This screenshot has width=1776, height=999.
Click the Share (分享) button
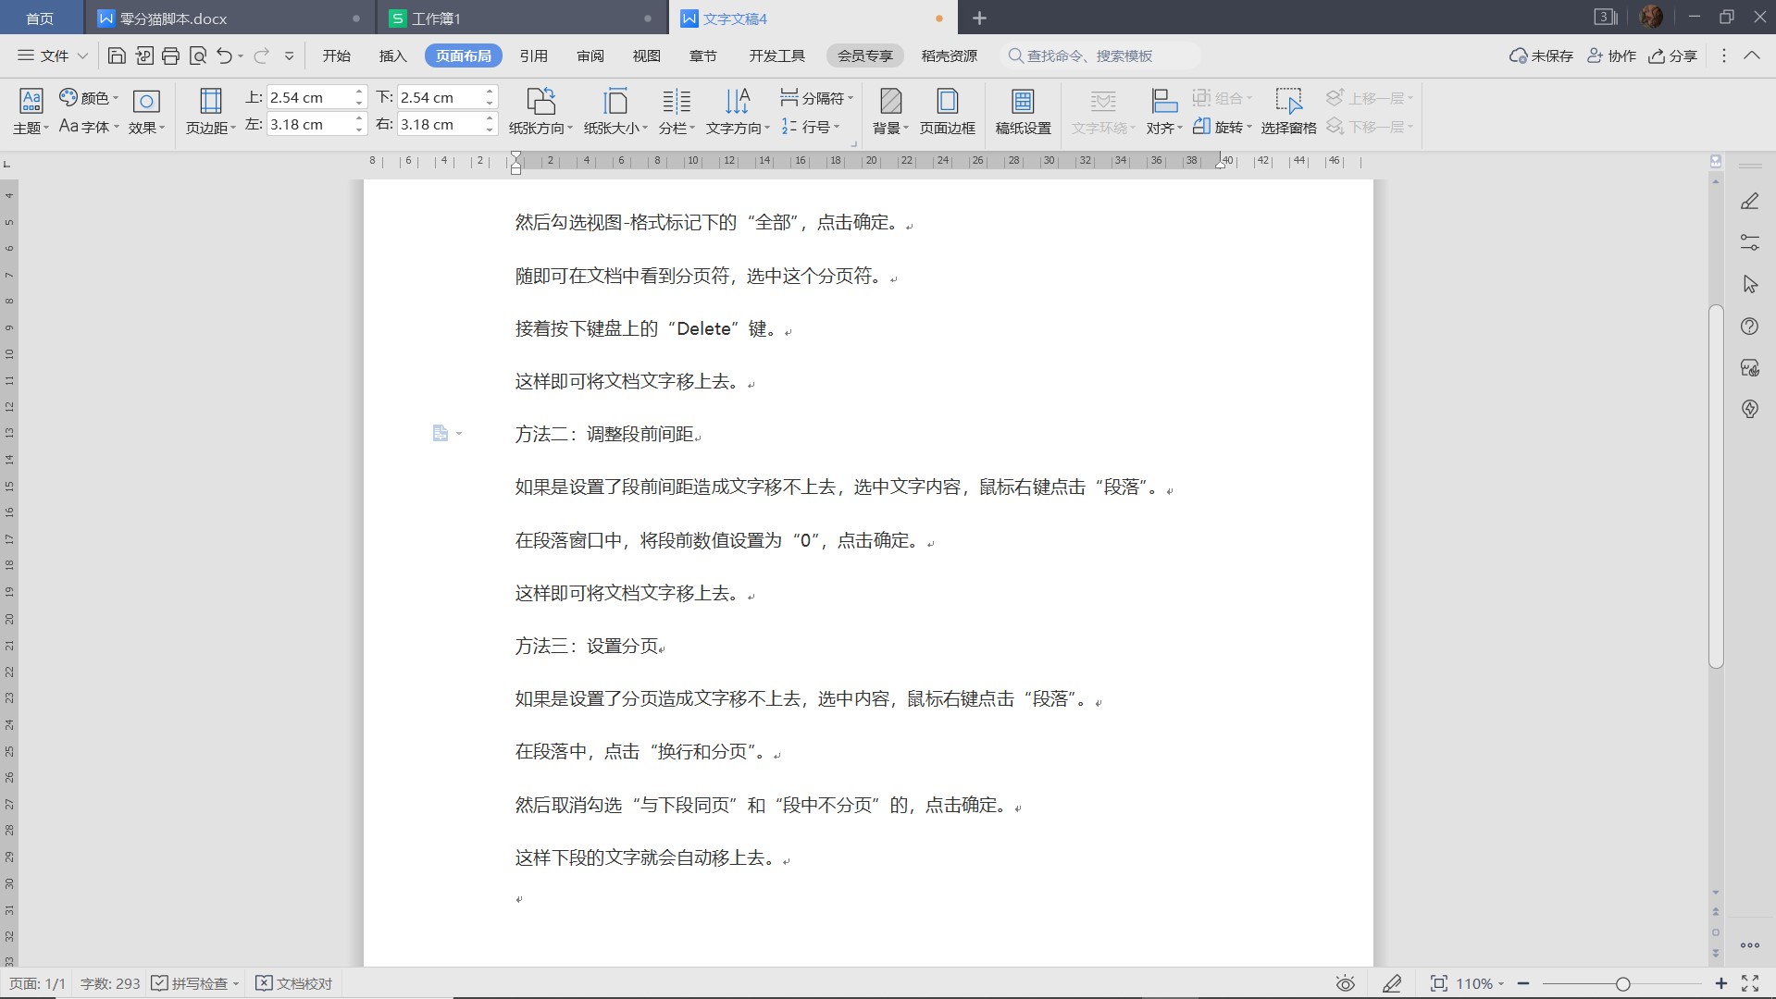[1672, 55]
